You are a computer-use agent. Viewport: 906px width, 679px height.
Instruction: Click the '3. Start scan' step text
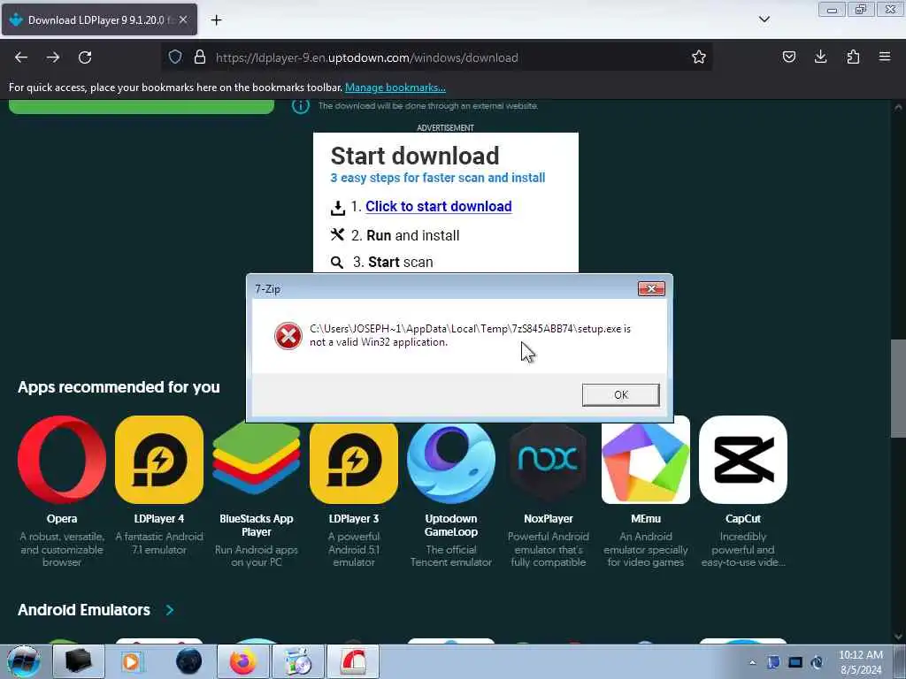393,262
